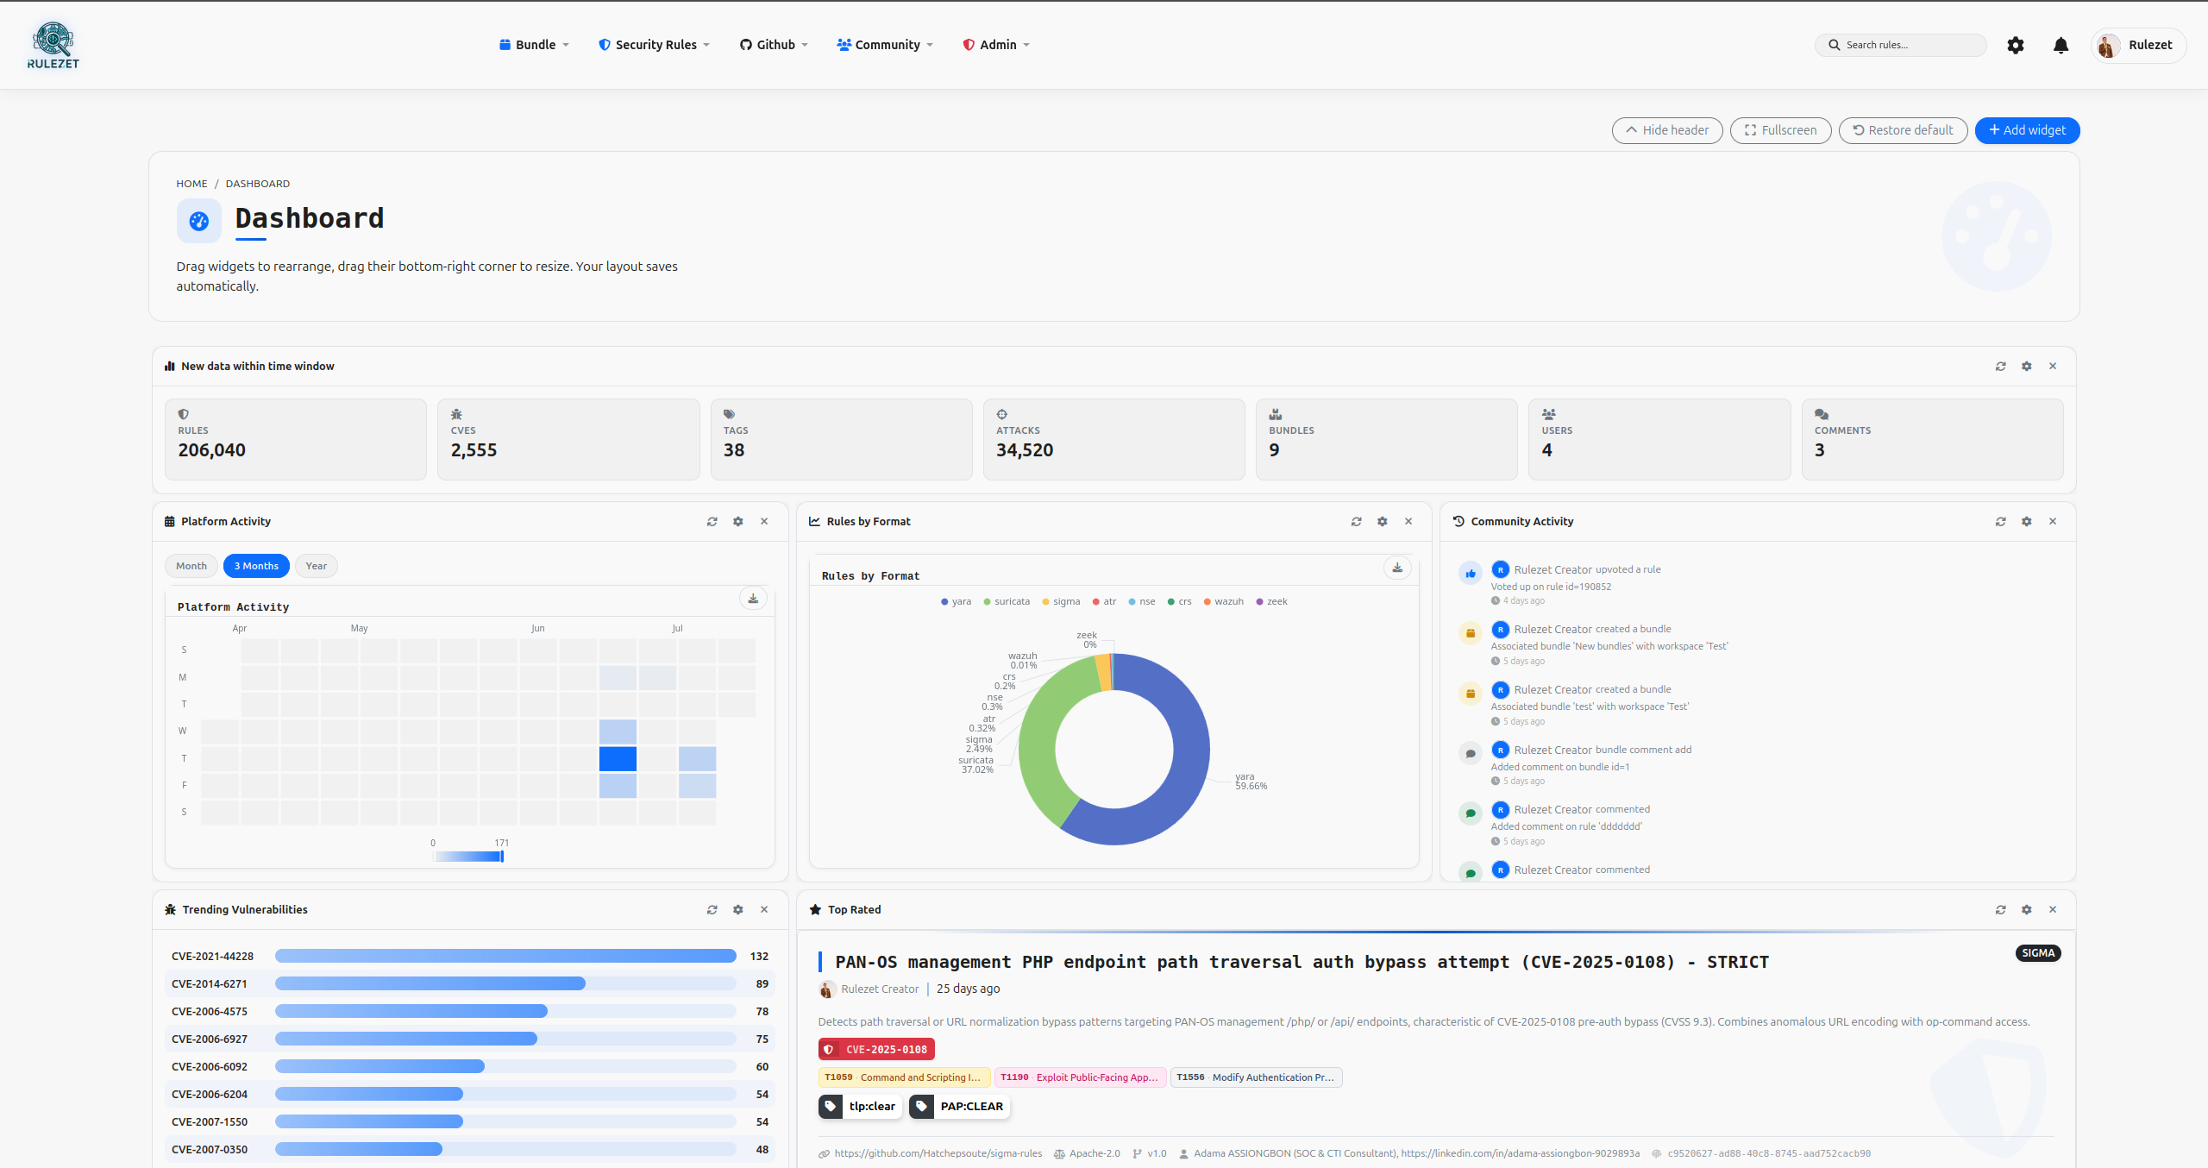
Task: Open the RULES 206,040 stat card
Action: (x=296, y=439)
